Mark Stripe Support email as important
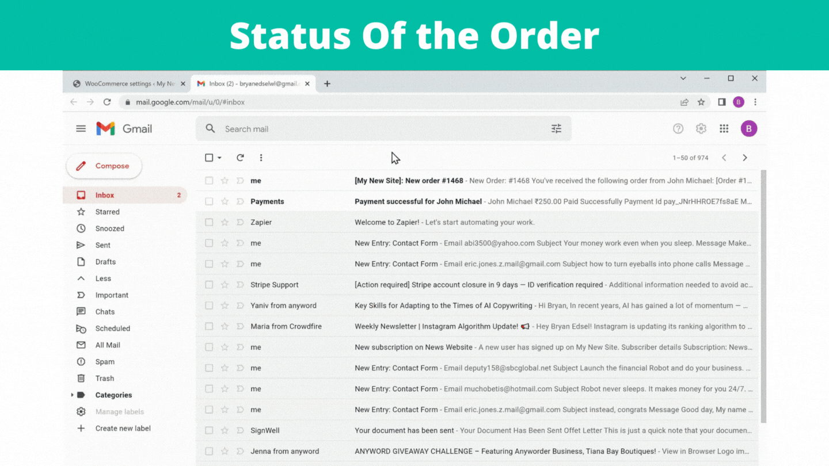The height and width of the screenshot is (466, 829). [x=240, y=285]
